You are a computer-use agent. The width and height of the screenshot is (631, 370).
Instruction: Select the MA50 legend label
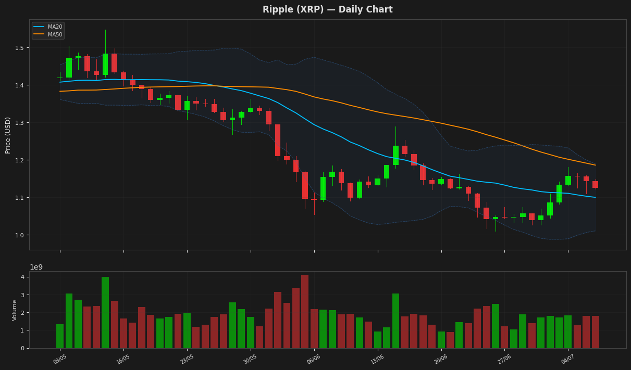pyautogui.click(x=55, y=35)
